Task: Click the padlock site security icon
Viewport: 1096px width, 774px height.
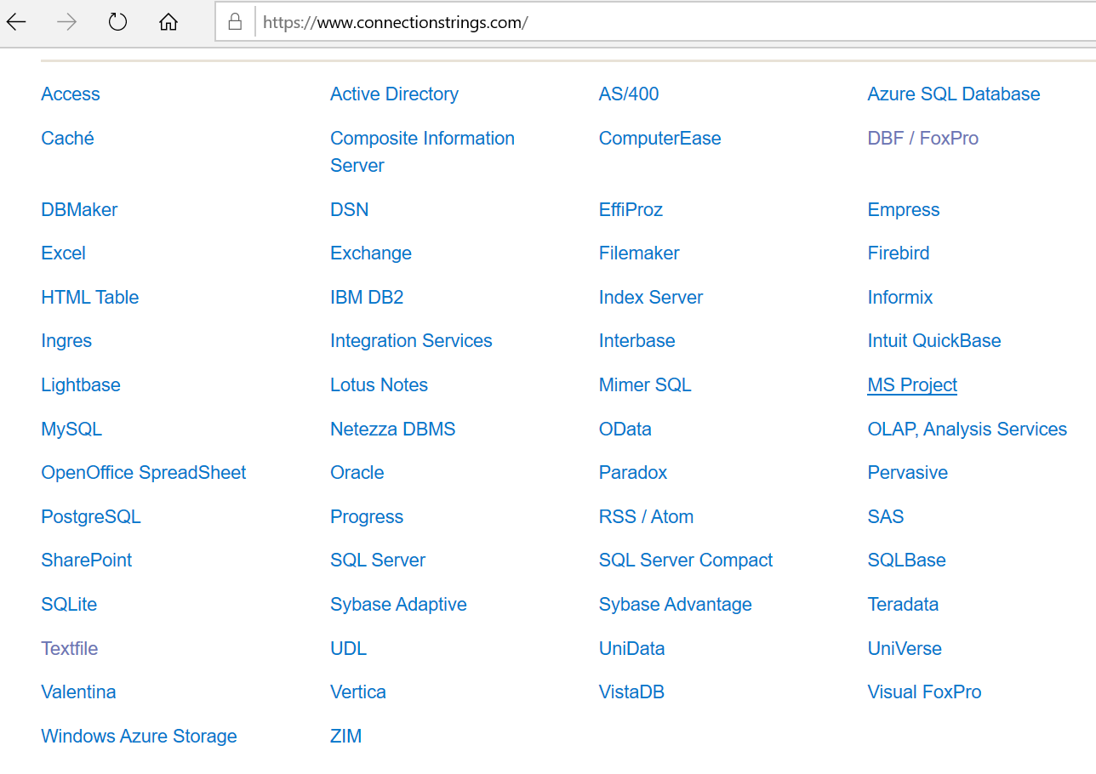Action: coord(235,23)
